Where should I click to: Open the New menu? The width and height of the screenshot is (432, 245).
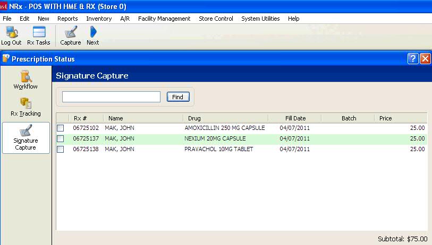tap(43, 19)
